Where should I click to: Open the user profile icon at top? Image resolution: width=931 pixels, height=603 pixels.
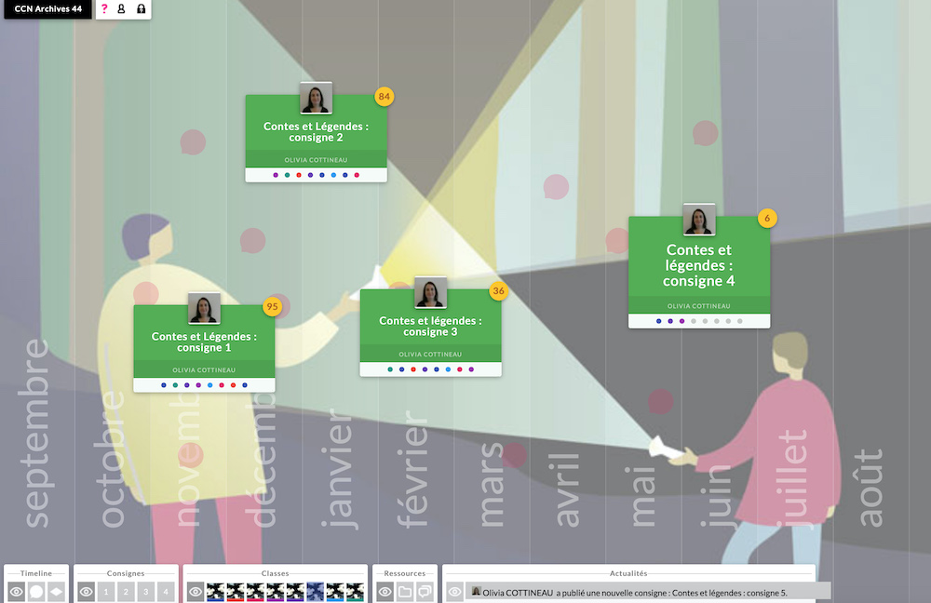[121, 9]
